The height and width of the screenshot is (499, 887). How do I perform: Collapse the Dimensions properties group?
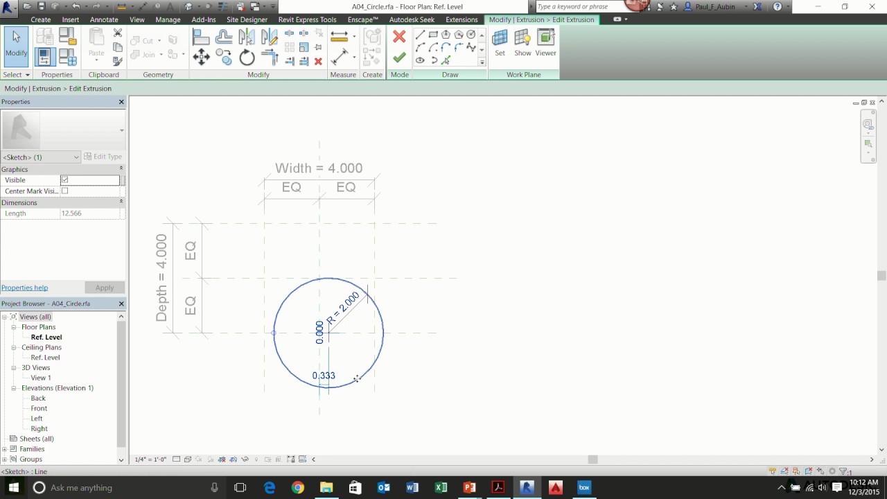coord(121,202)
